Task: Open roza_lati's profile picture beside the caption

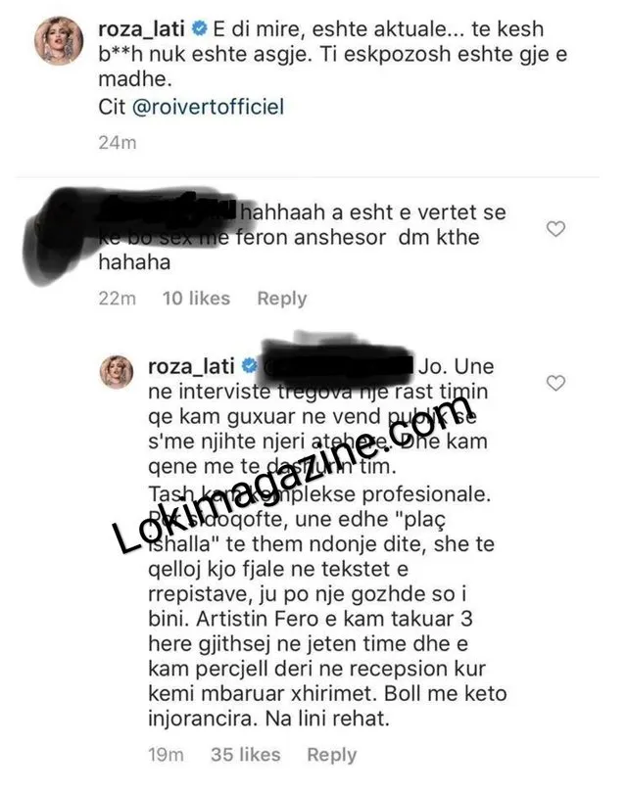Action: [59, 40]
